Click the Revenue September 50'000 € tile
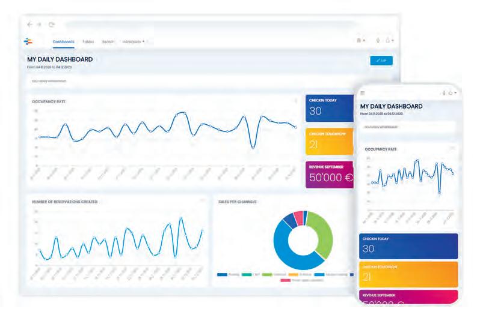477x315 pixels. [x=330, y=175]
